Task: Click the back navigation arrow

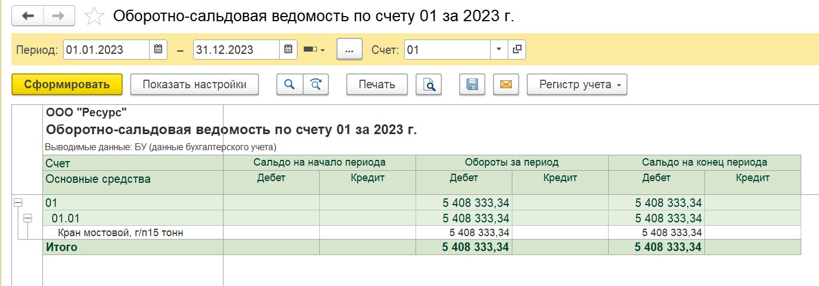Action: pyautogui.click(x=28, y=16)
